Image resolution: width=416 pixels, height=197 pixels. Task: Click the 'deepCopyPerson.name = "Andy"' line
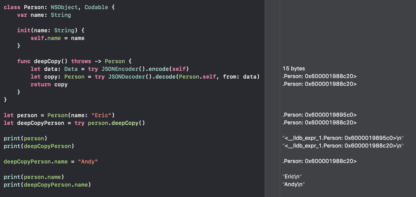coord(51,162)
